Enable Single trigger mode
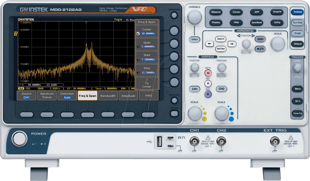This screenshot has height=181, width=310. pos(297,33)
